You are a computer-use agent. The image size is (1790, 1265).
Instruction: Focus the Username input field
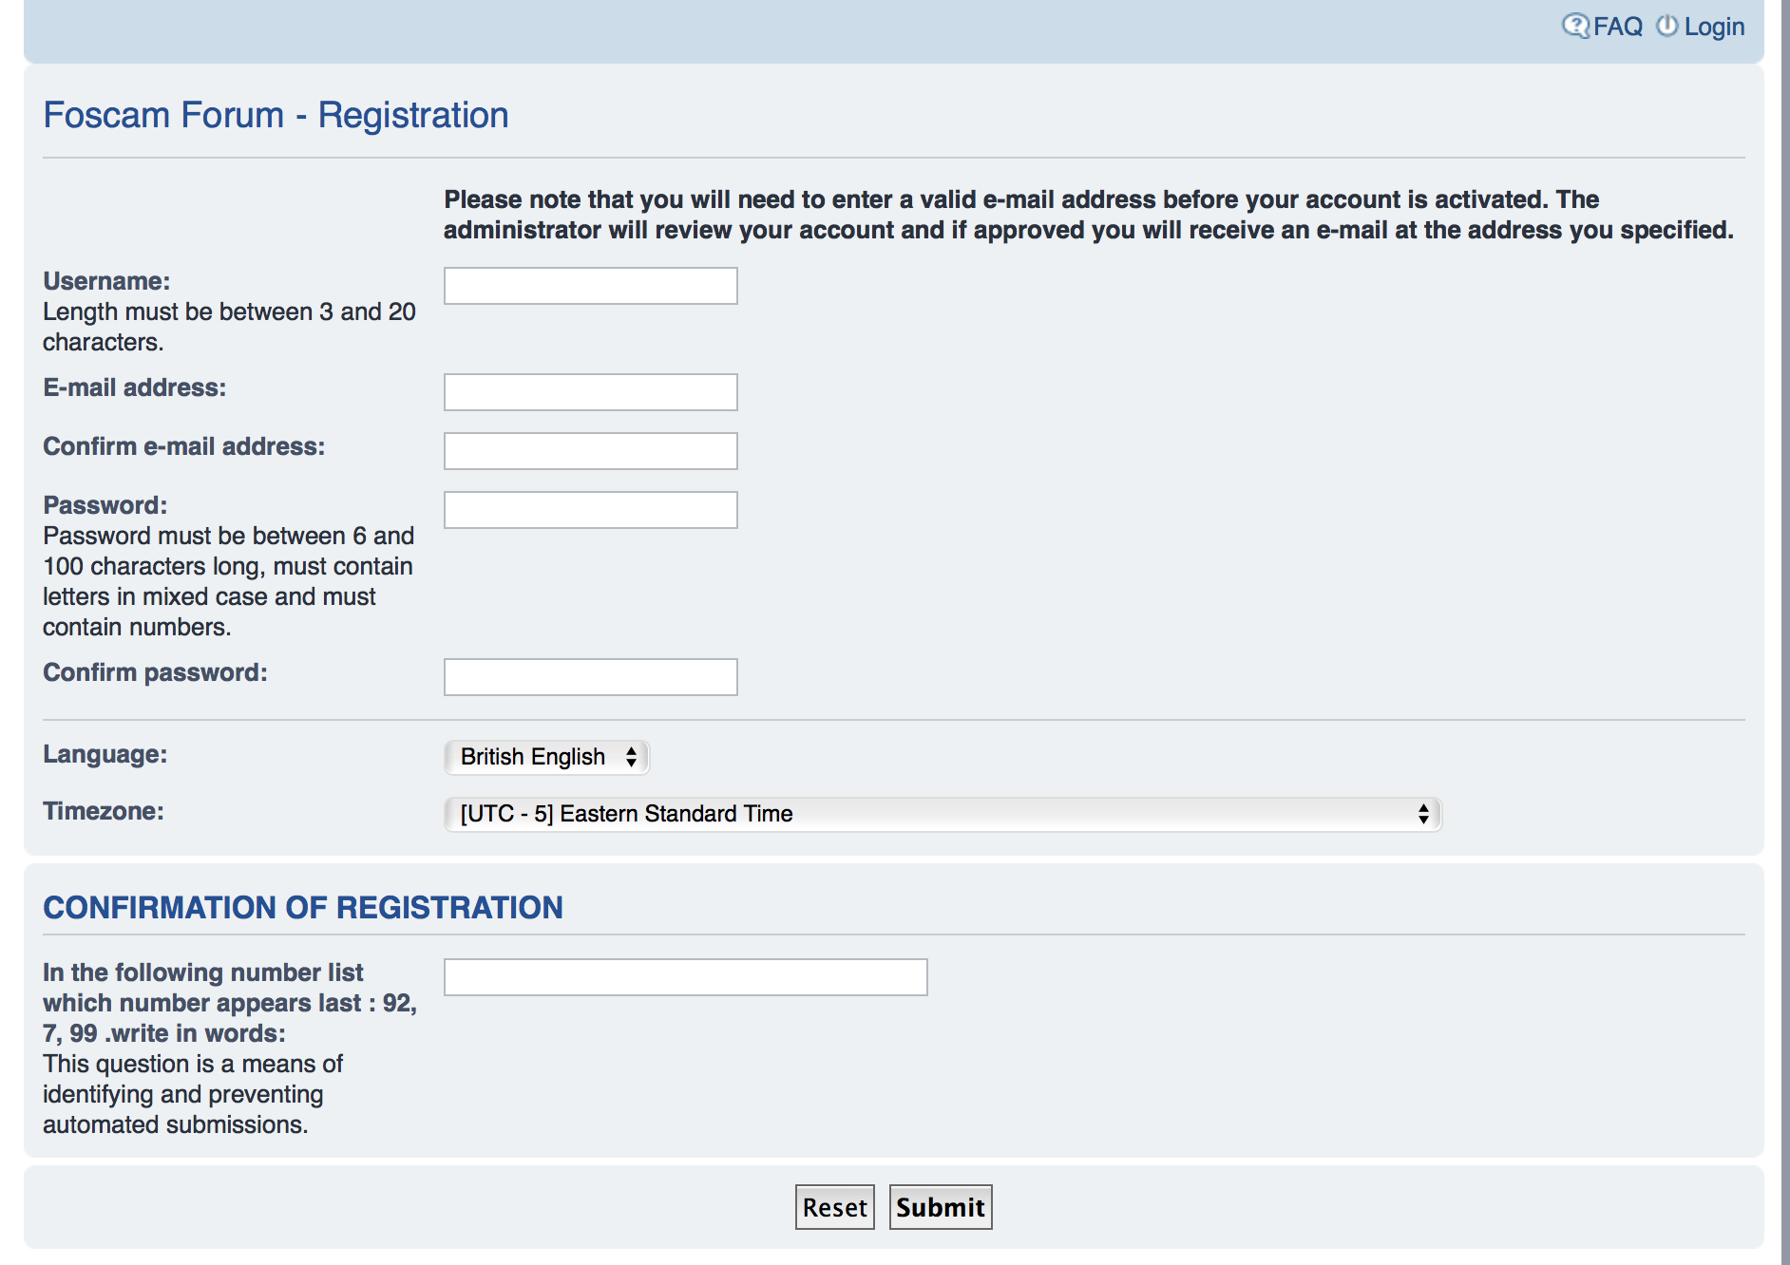[x=591, y=286]
